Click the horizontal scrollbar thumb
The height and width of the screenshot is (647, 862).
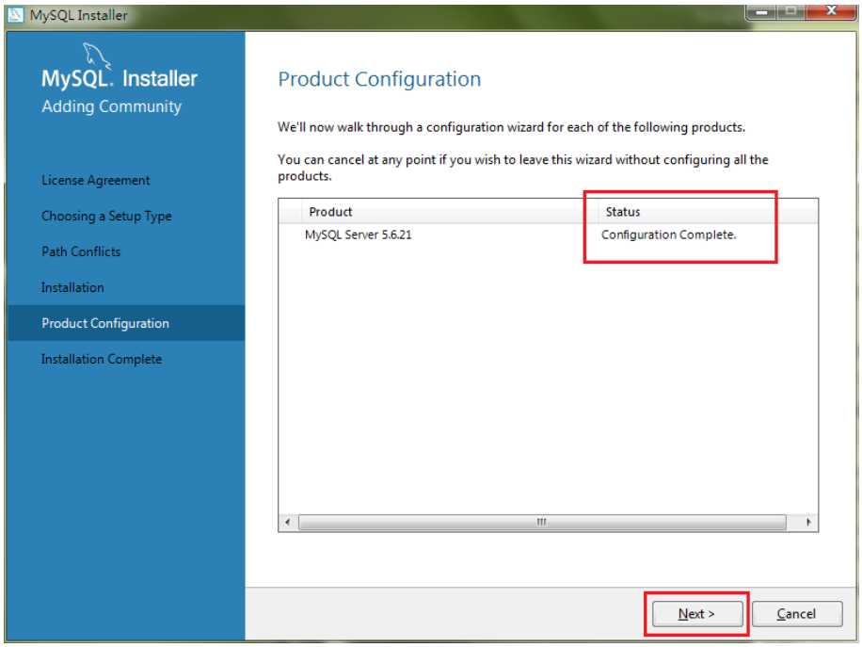coord(541,522)
